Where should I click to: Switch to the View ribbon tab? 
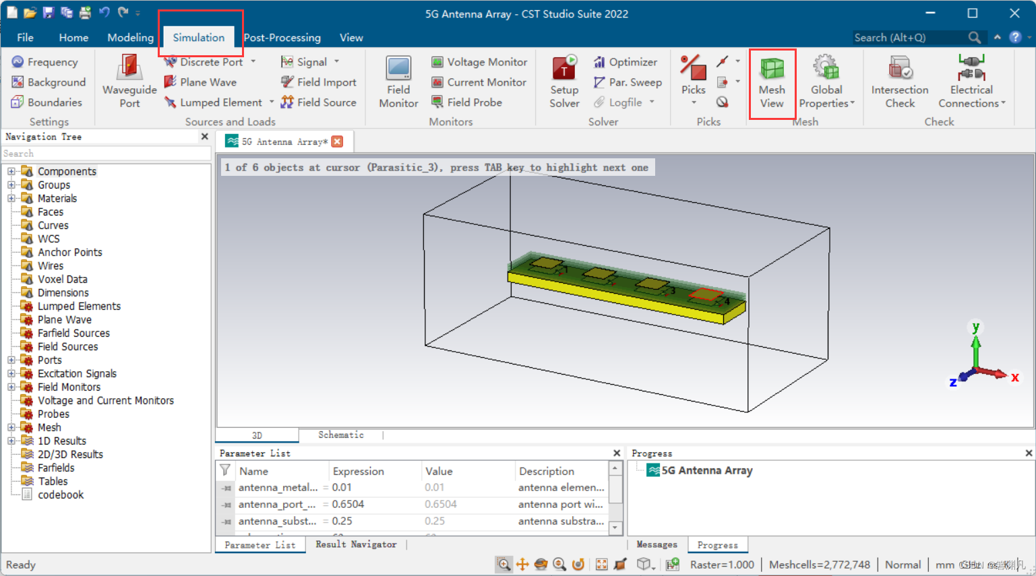pyautogui.click(x=351, y=38)
